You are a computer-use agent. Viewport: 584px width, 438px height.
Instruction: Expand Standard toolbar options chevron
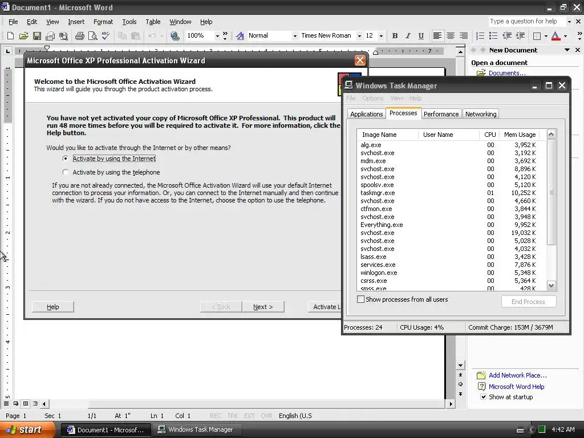pyautogui.click(x=225, y=36)
